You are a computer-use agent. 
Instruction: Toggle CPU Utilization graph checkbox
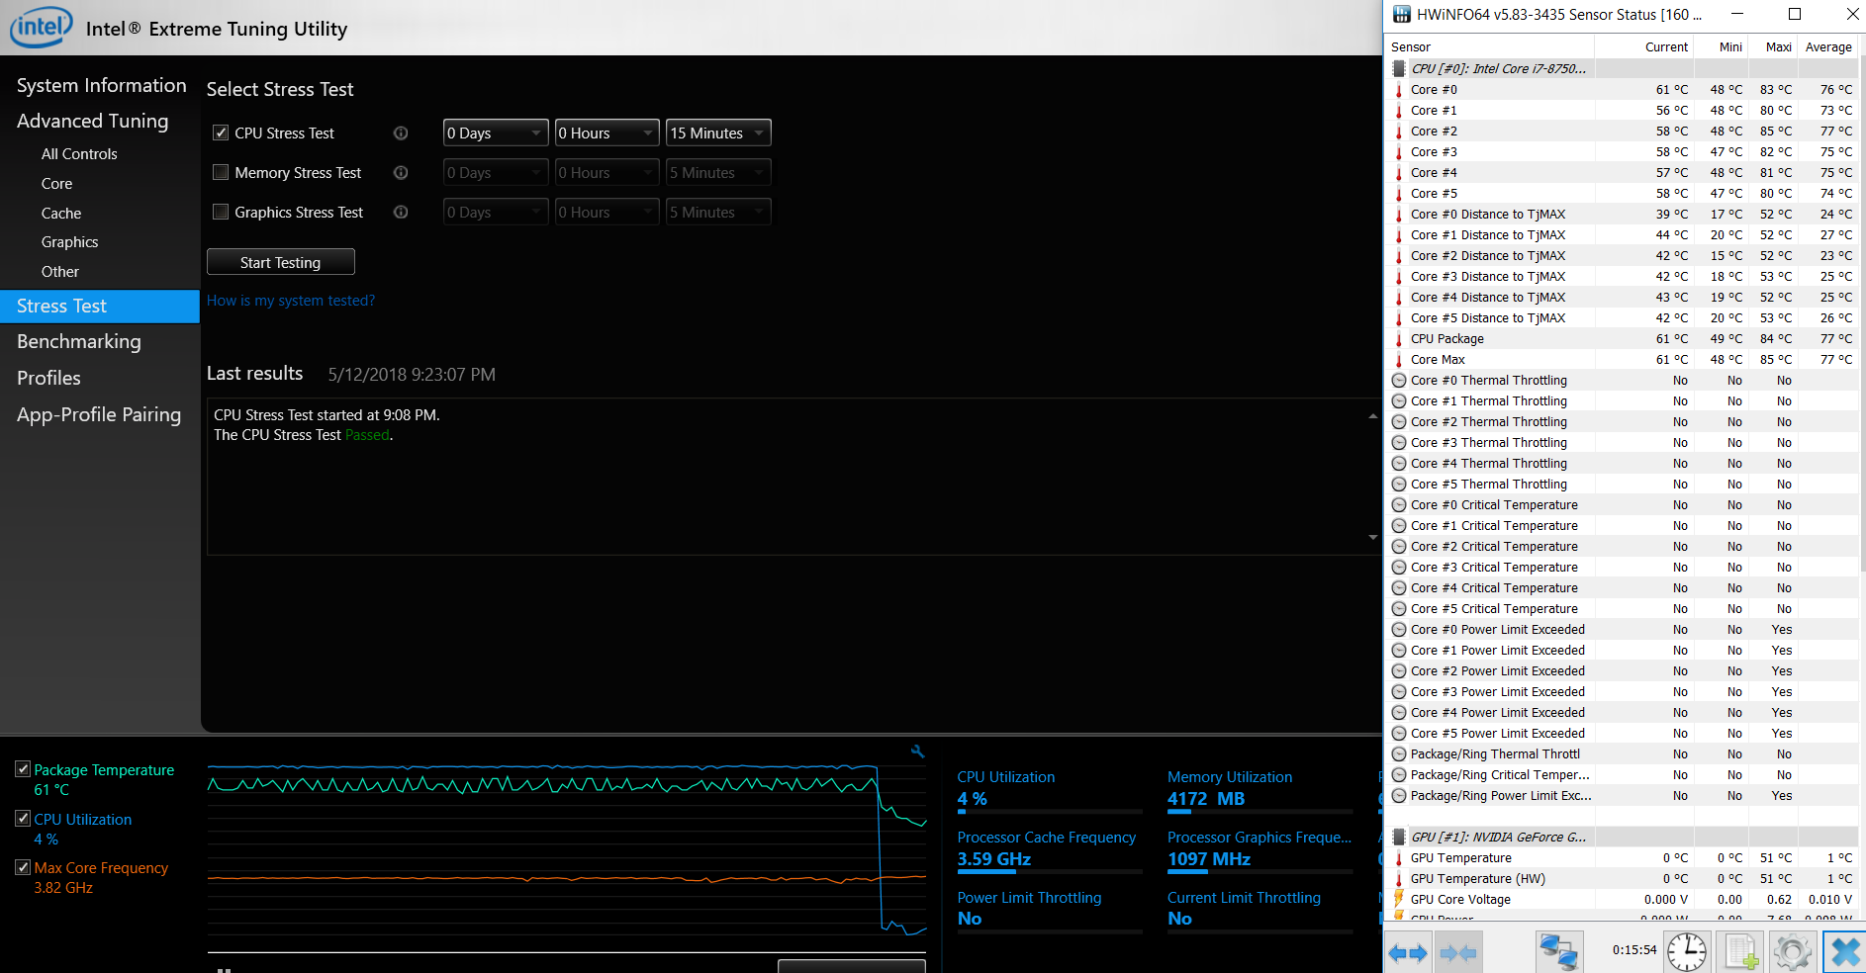click(23, 818)
